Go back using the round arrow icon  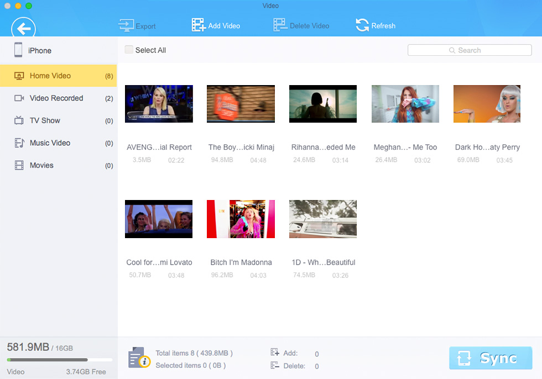click(x=23, y=28)
